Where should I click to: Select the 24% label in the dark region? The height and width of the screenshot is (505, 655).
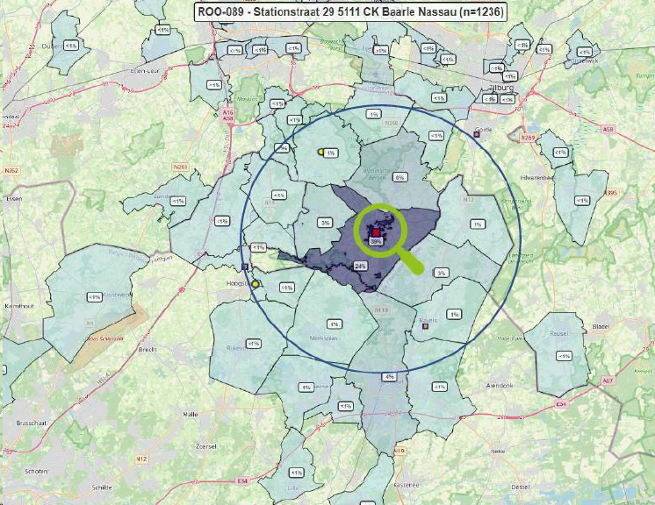(x=360, y=266)
